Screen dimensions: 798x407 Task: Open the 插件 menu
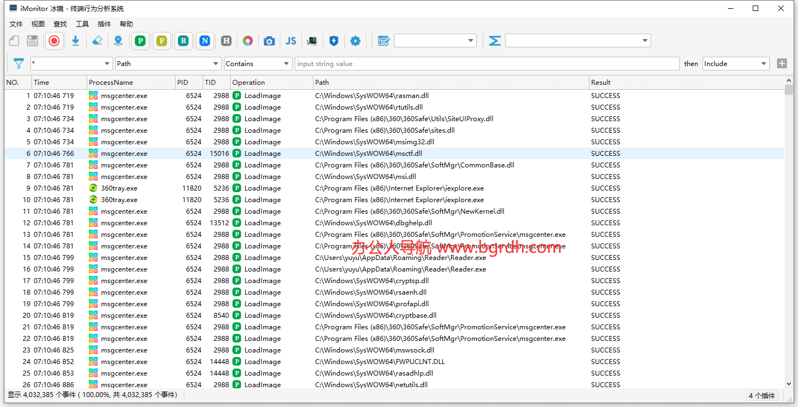tap(104, 24)
